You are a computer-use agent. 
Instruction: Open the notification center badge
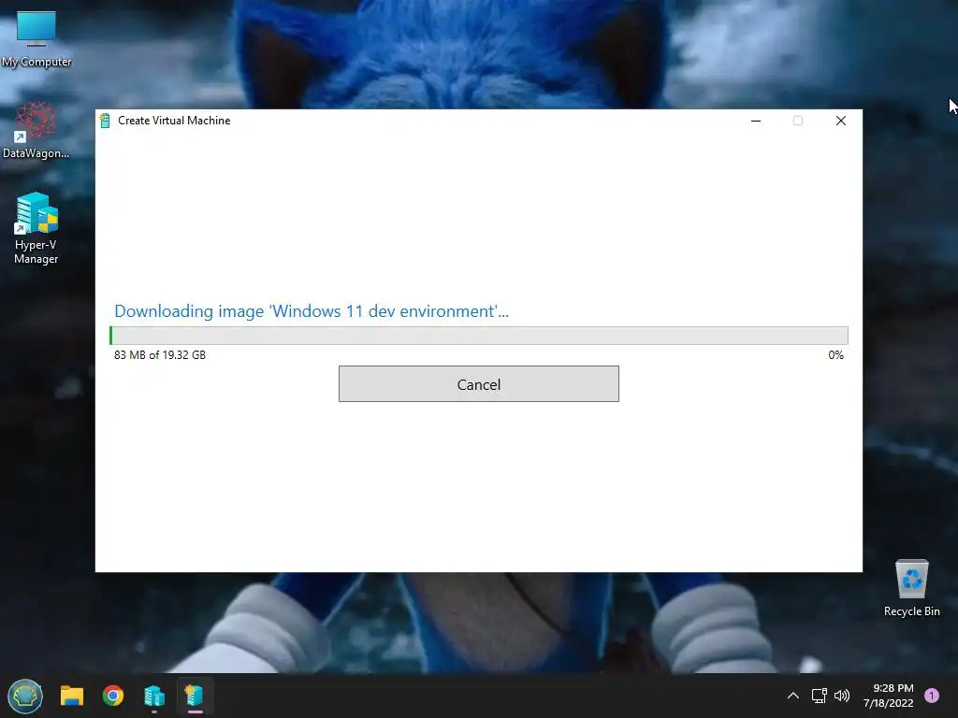pyautogui.click(x=932, y=696)
